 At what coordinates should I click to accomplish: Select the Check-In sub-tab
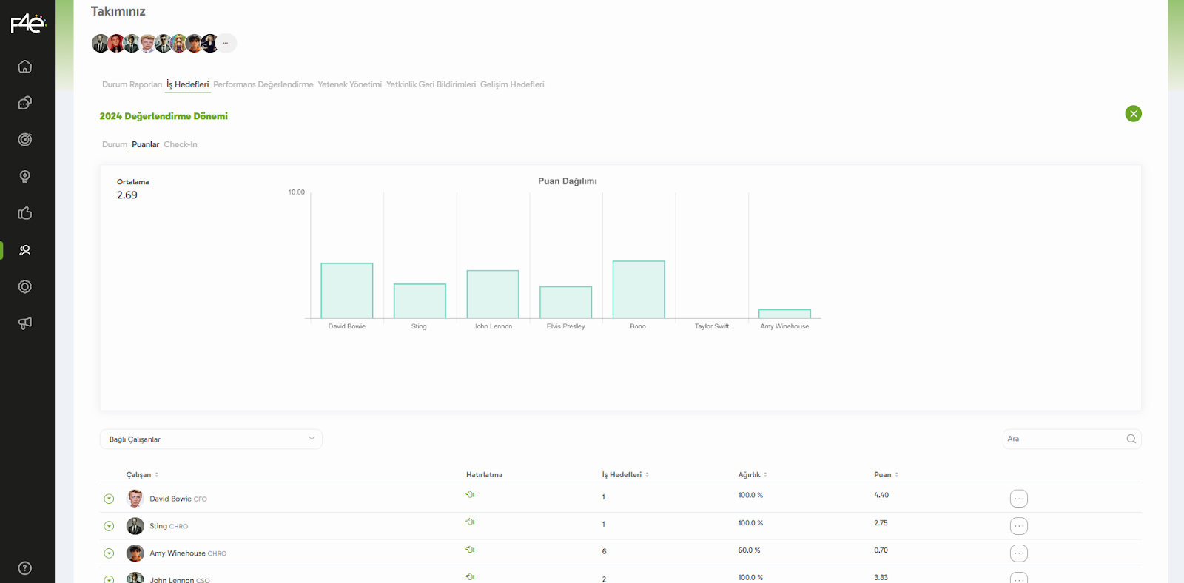(x=181, y=144)
